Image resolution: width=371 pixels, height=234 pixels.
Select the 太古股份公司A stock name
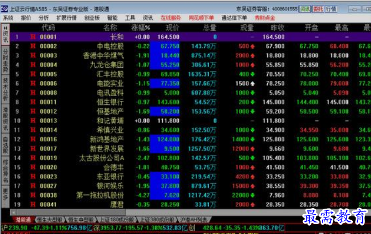click(102, 158)
